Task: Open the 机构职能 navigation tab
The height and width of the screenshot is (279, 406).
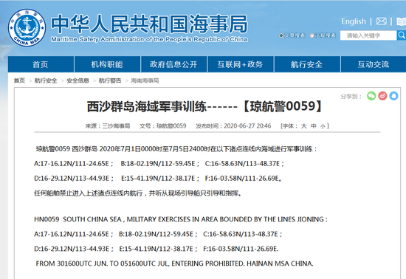Action: pyautogui.click(x=107, y=64)
